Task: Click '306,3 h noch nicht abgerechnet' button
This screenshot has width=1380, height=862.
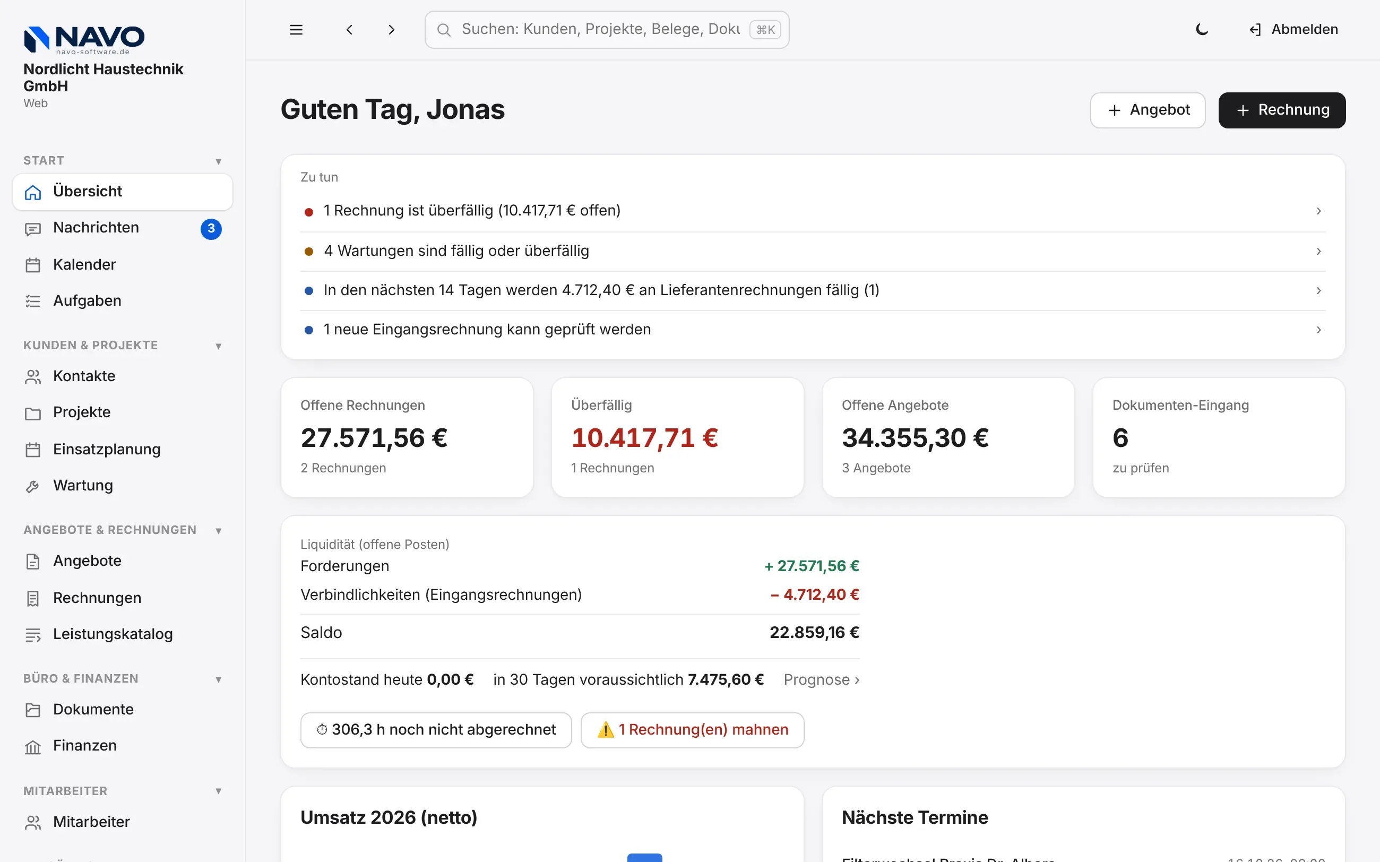Action: click(x=436, y=730)
